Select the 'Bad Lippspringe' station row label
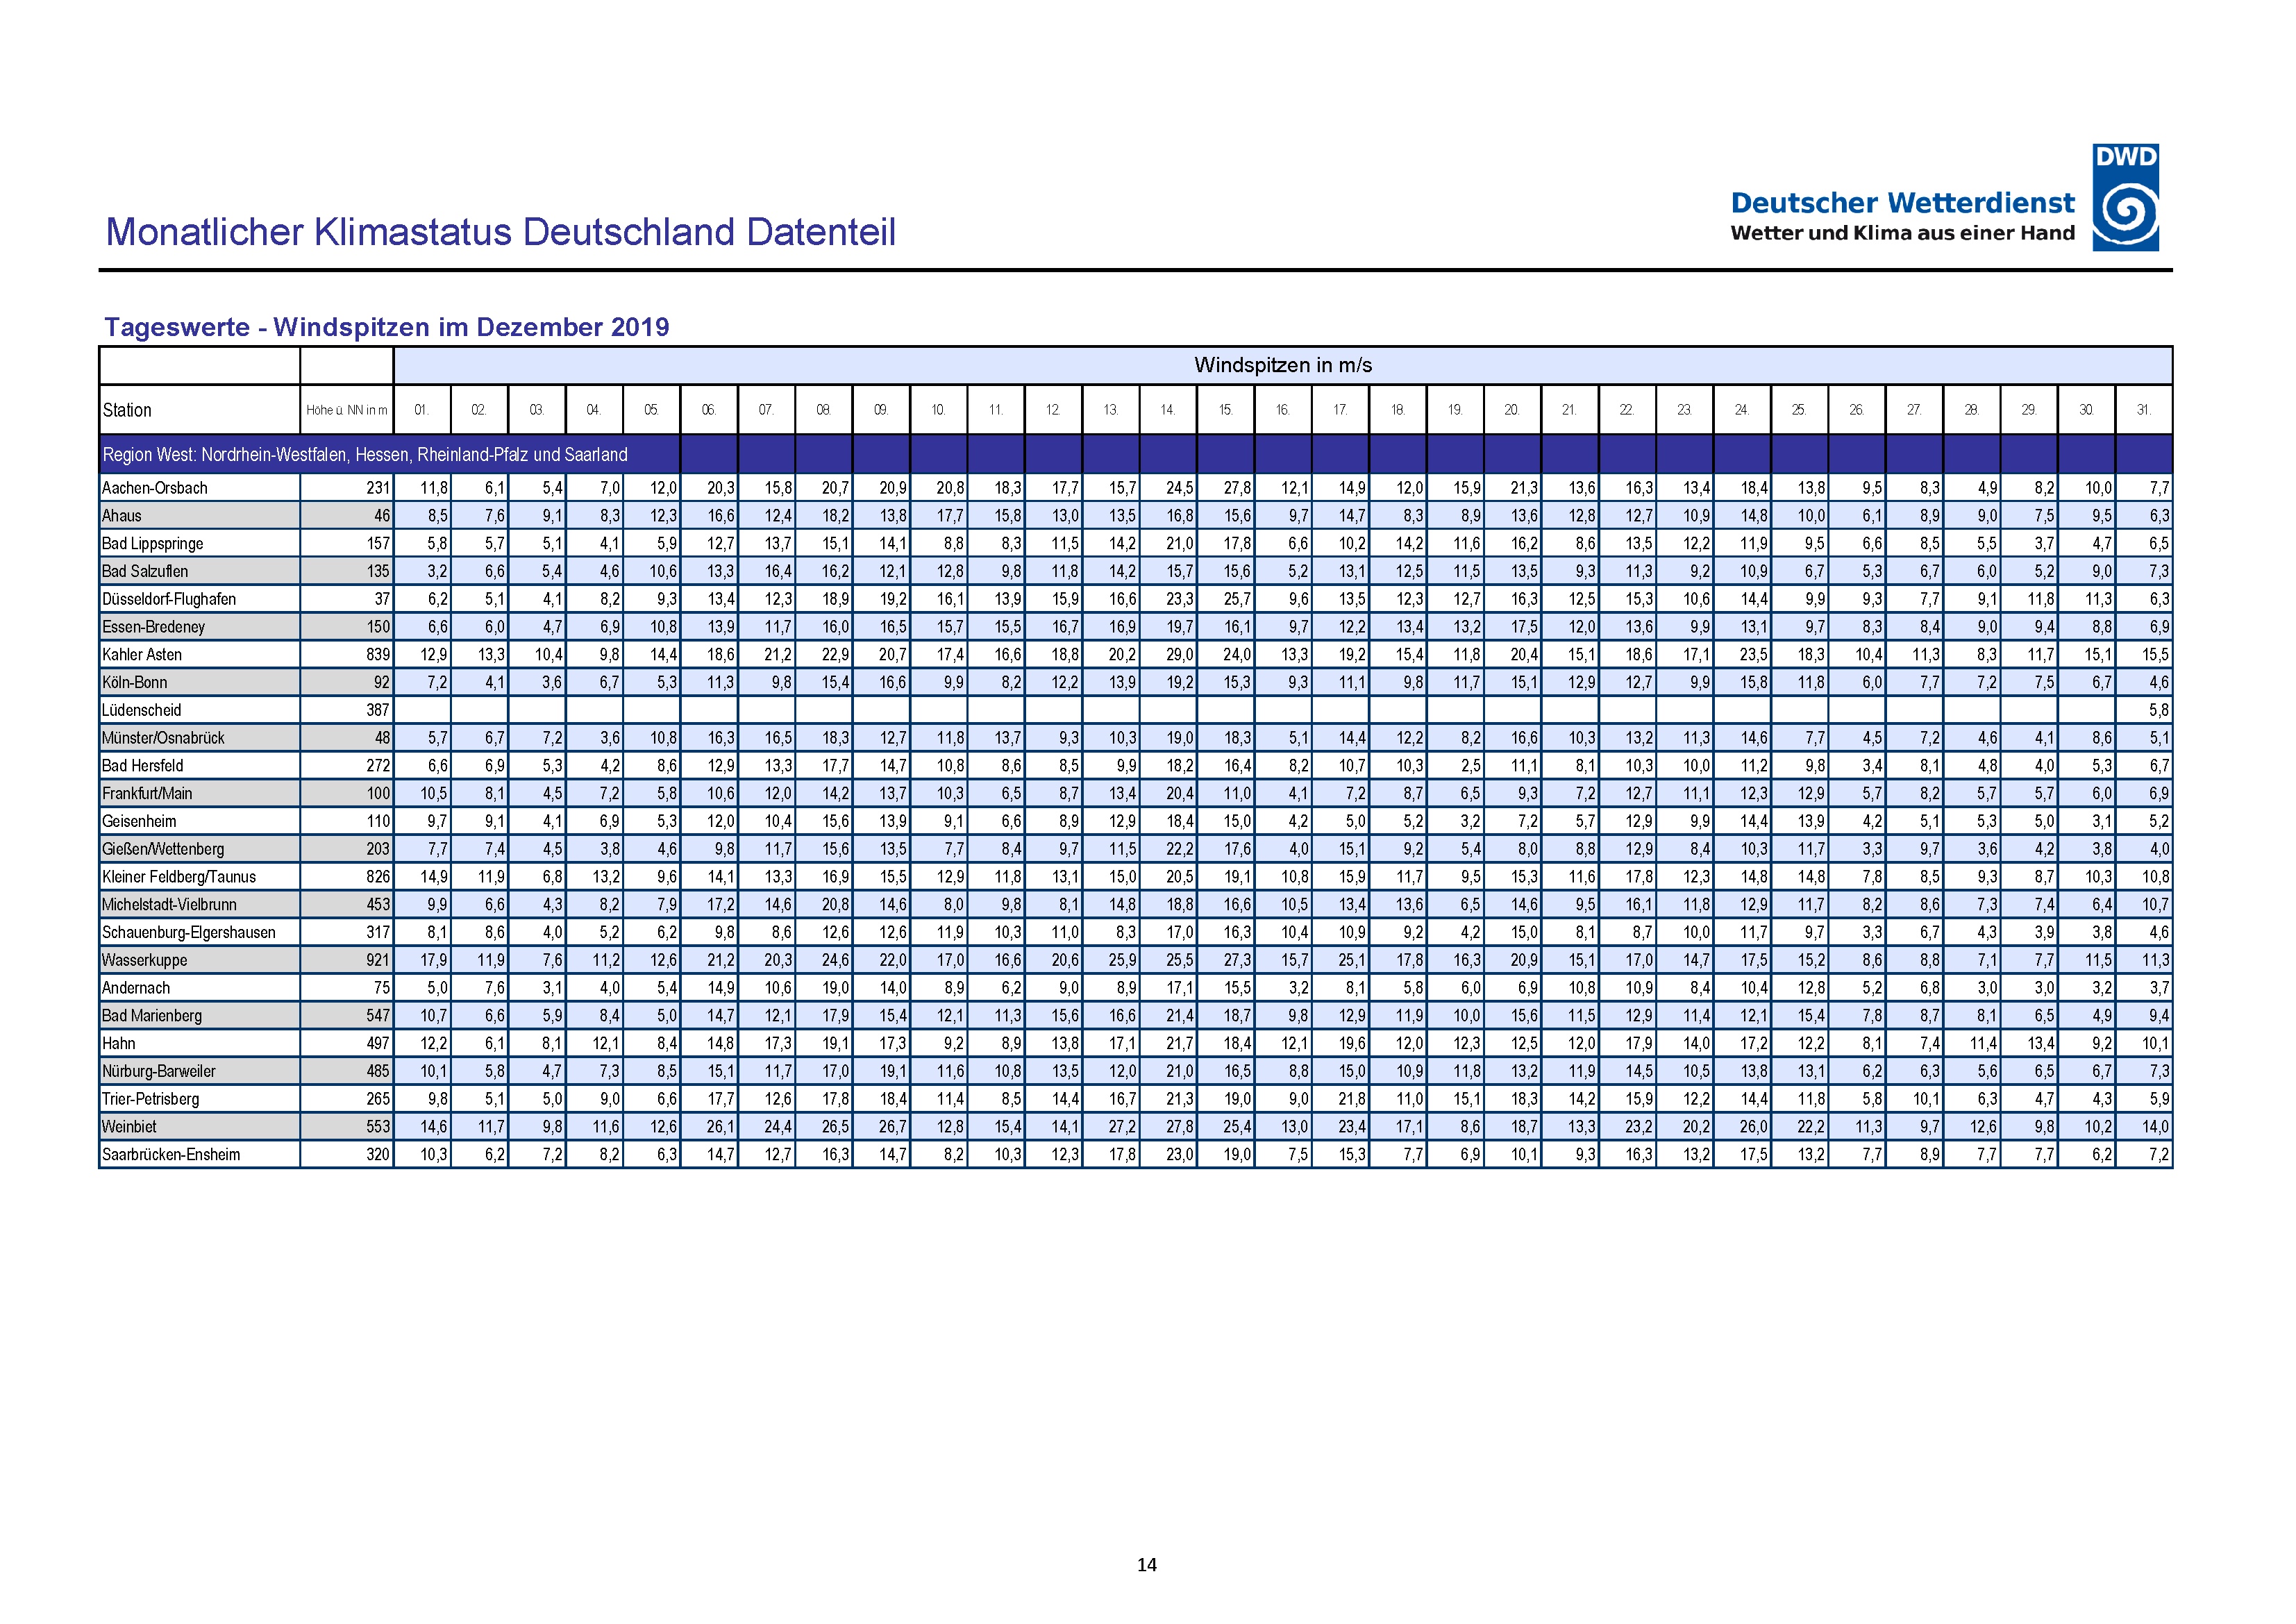This screenshot has height=1624, width=2296. tap(152, 544)
